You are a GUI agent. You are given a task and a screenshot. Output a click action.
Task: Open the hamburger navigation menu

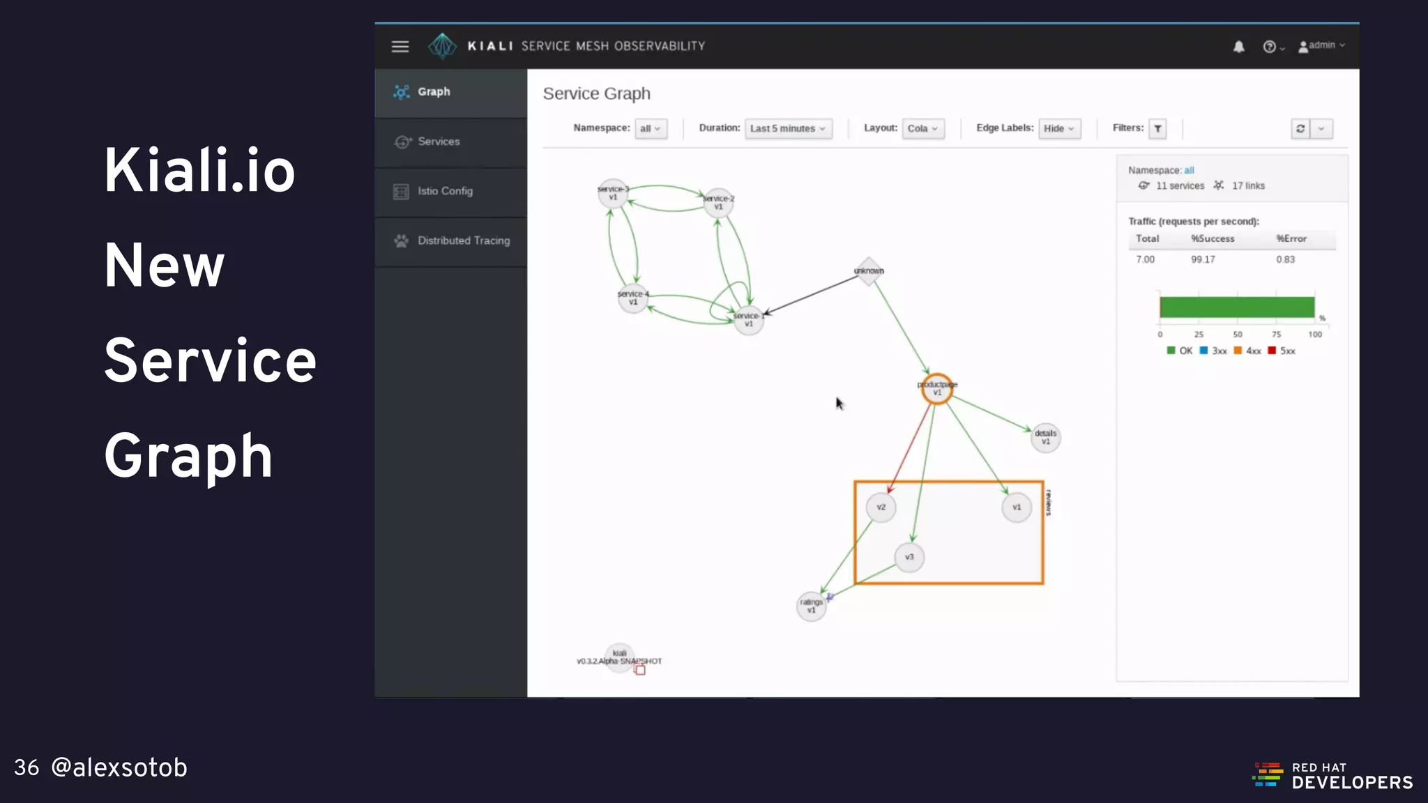[400, 47]
